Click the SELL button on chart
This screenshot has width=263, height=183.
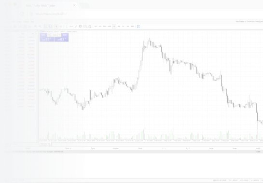pos(43,35)
